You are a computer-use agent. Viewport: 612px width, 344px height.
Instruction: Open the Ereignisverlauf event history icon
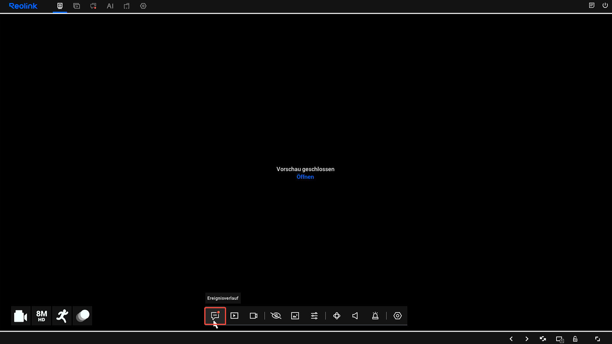215,316
